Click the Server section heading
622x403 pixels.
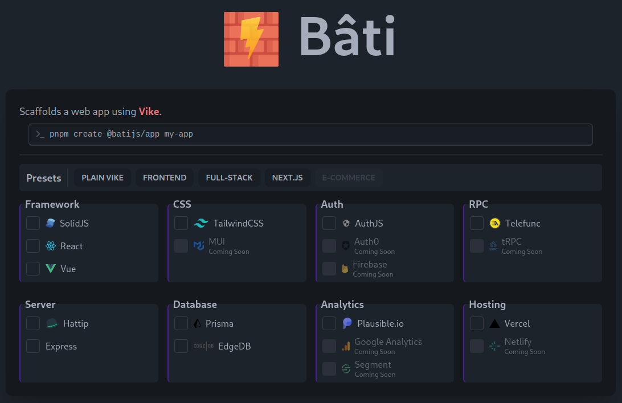click(40, 305)
